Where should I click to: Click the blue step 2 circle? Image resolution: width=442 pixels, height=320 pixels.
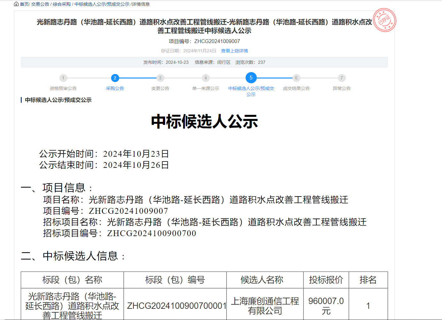(x=115, y=78)
